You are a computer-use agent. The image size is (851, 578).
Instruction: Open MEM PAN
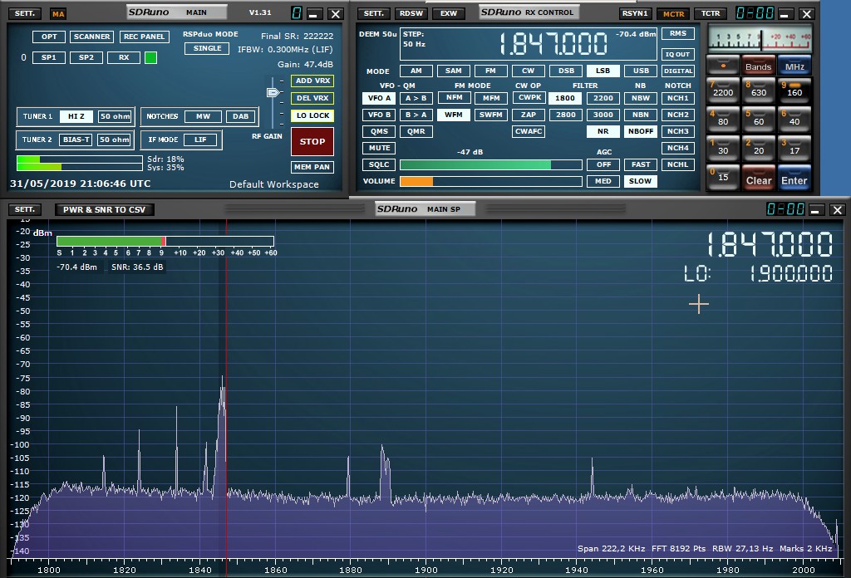pyautogui.click(x=312, y=167)
